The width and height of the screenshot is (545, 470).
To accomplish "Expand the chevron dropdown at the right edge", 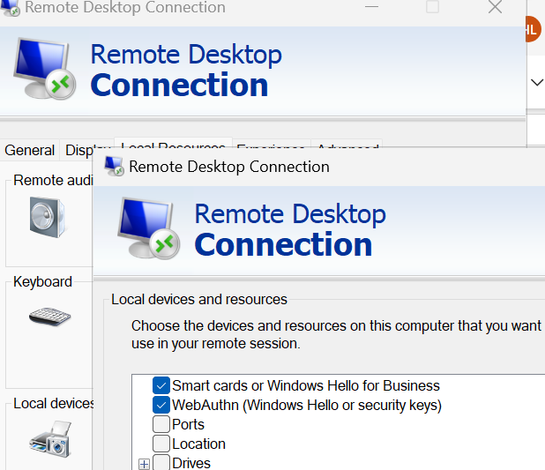I will [537, 82].
